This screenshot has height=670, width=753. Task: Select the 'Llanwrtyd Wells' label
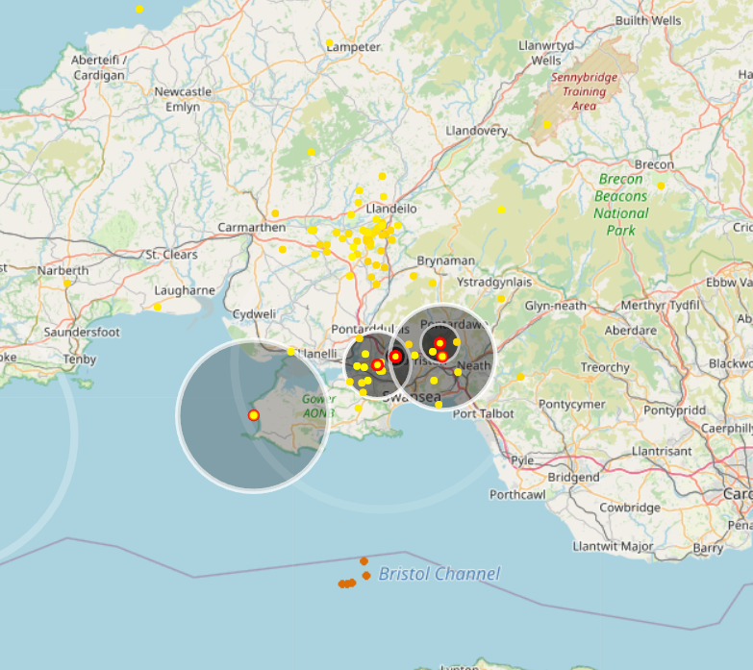[x=546, y=53]
